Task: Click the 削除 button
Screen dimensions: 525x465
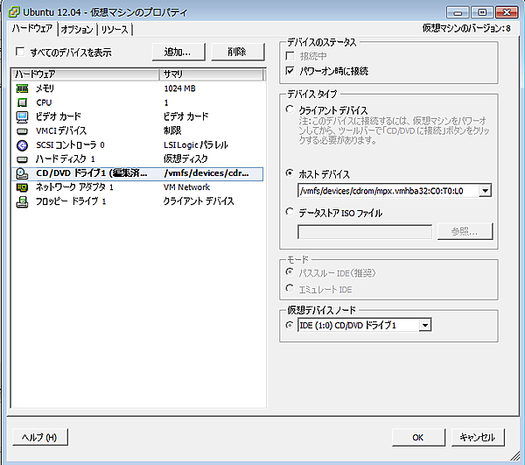Action: (237, 52)
